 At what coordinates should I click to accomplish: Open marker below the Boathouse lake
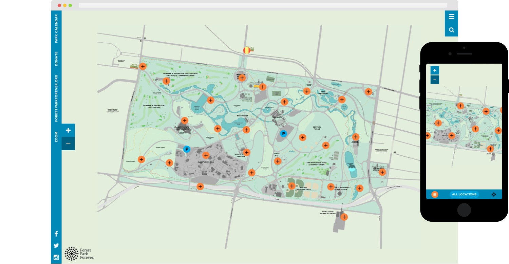pyautogui.click(x=246, y=130)
